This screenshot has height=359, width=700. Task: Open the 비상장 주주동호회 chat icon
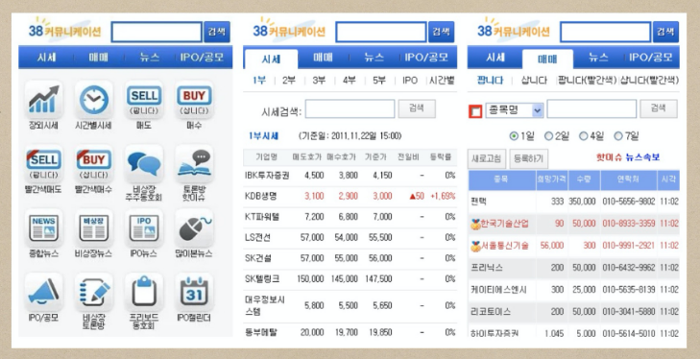pos(144,163)
